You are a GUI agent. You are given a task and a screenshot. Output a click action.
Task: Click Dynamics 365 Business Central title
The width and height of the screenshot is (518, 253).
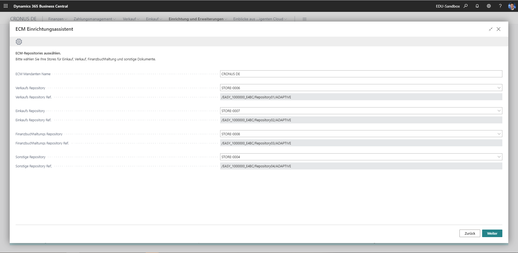pyautogui.click(x=41, y=6)
